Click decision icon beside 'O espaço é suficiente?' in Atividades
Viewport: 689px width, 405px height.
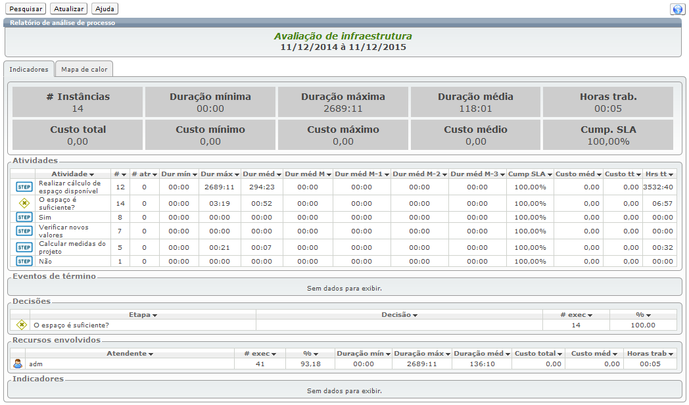(24, 203)
